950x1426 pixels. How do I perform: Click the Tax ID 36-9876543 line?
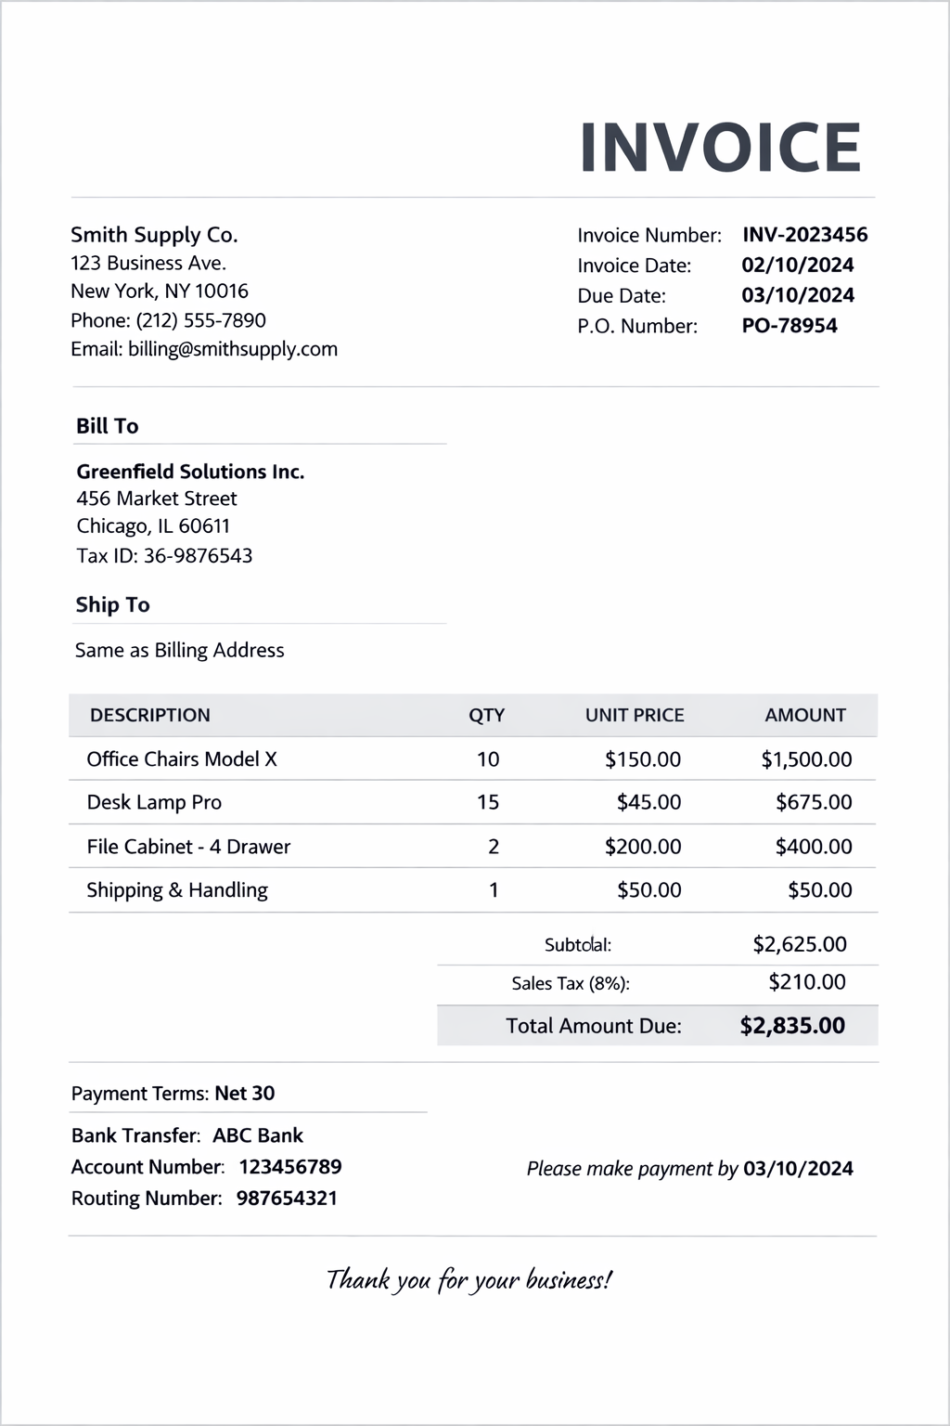click(164, 556)
